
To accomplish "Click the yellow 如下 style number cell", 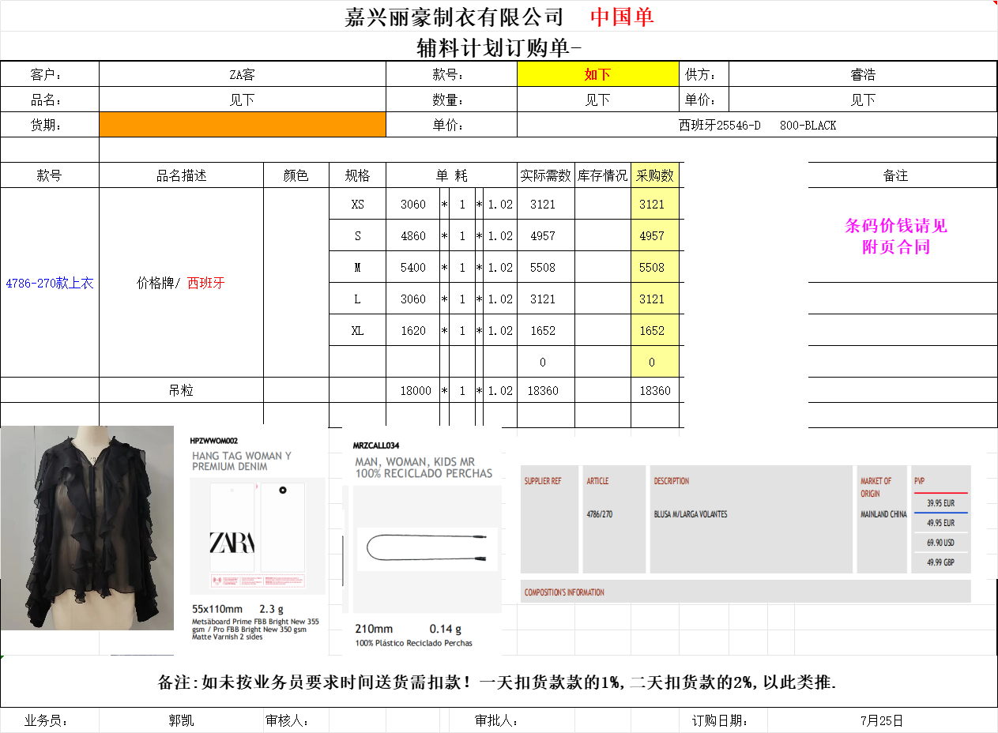I will click(x=597, y=74).
